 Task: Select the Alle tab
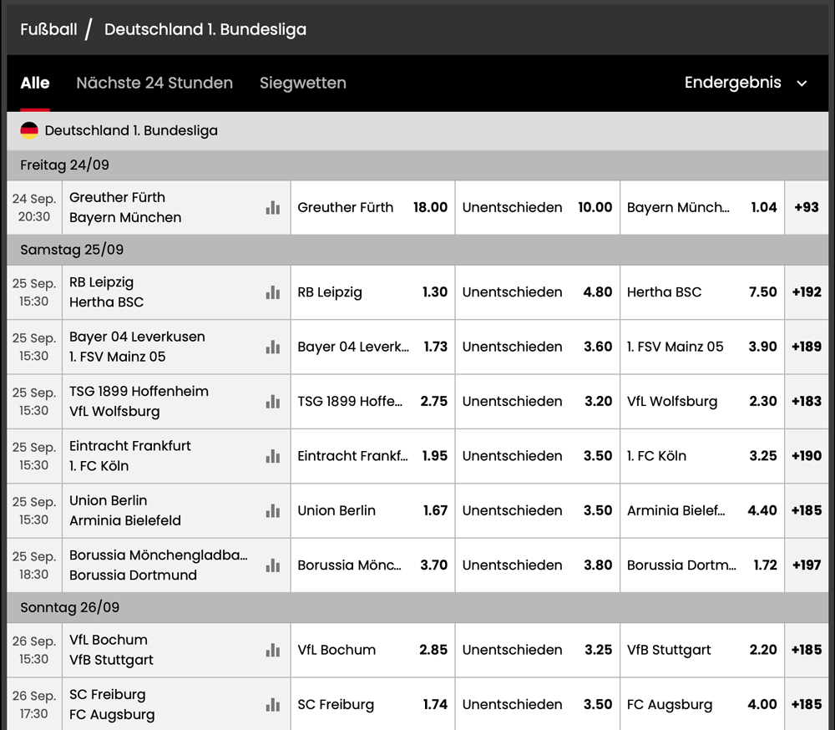pos(35,83)
